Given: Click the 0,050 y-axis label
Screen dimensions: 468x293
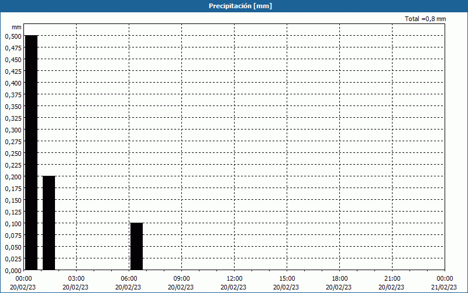Looking at the screenshot, I should (13, 247).
